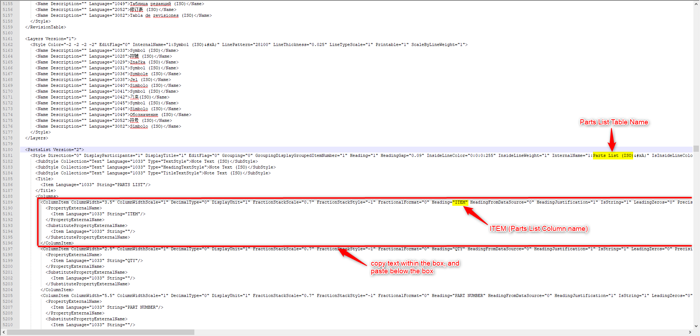700x336 pixels.
Task: Click the String="PARTS LIST" item line
Action: click(x=95, y=185)
